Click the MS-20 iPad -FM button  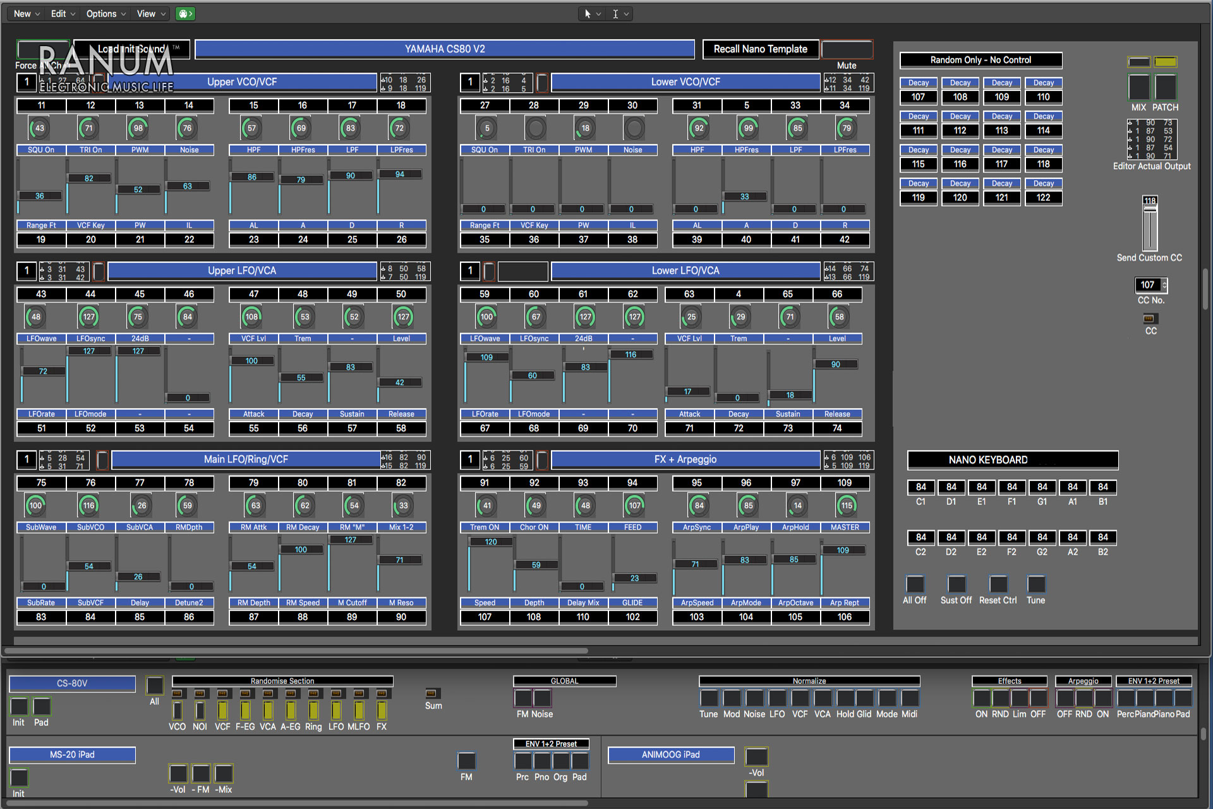pos(201,774)
